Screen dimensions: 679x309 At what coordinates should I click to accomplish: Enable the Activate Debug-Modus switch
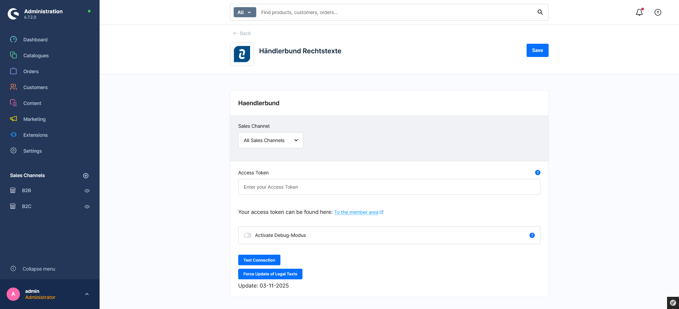coord(247,235)
